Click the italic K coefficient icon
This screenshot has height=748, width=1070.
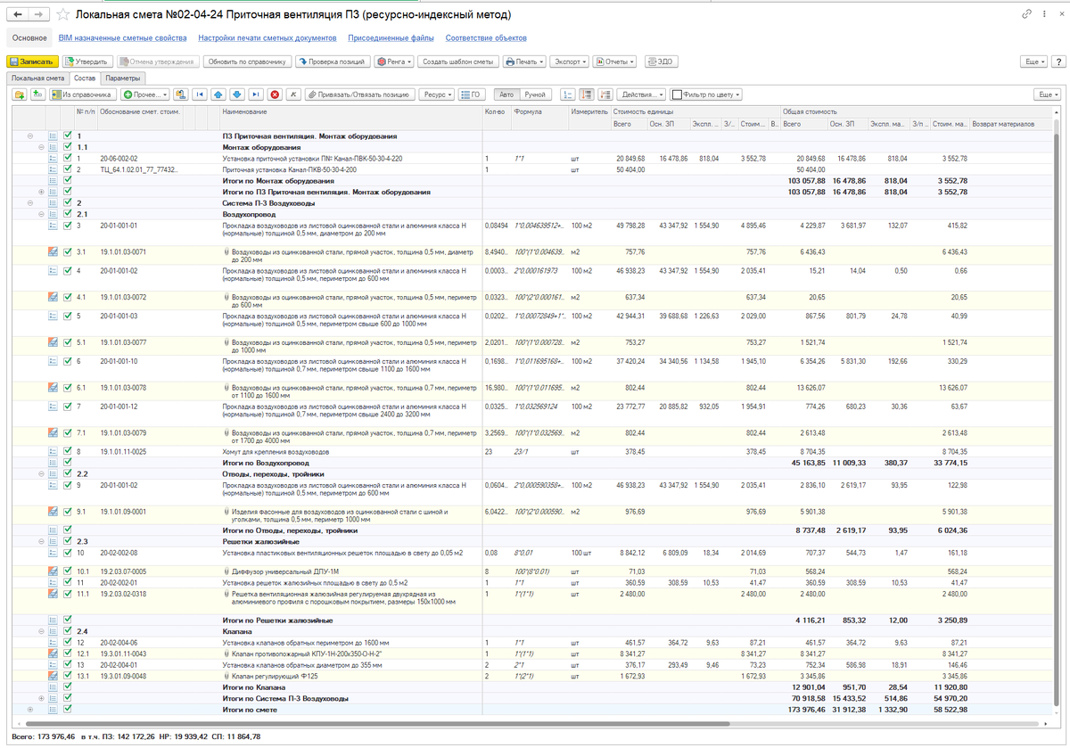click(x=293, y=94)
